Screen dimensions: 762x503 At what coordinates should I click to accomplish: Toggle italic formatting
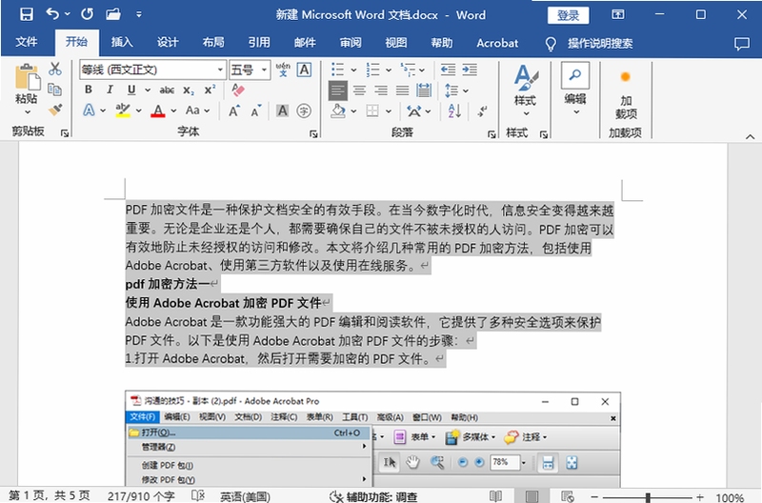[110, 90]
